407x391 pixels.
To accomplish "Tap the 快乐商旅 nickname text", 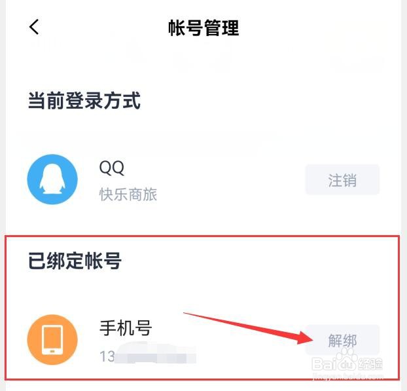I will 128,195.
